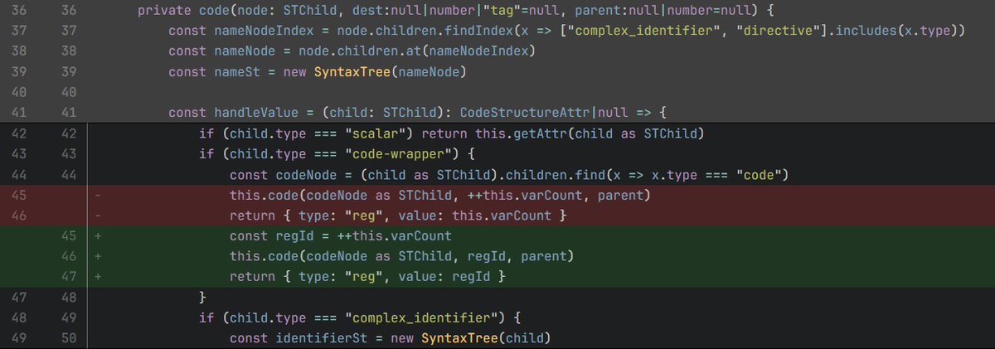Click the plus marker on the 'value: regId' row
The image size is (995, 349).
coord(99,277)
